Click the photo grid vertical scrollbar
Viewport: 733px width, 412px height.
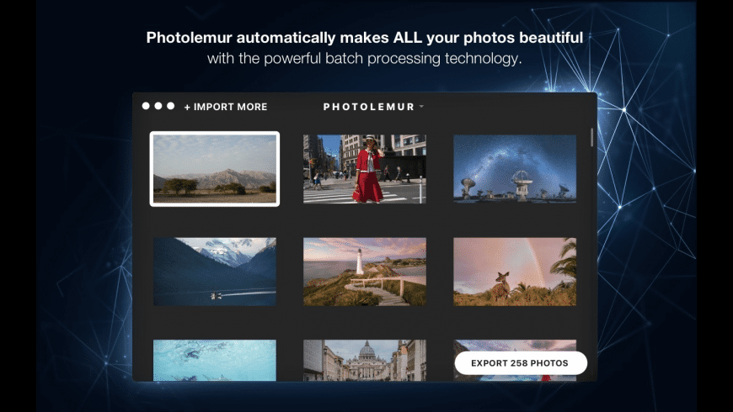pyautogui.click(x=591, y=138)
